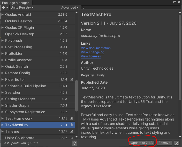This screenshot has width=182, height=147.
Task: Select the Test Framework package
Action: (x=37, y=118)
